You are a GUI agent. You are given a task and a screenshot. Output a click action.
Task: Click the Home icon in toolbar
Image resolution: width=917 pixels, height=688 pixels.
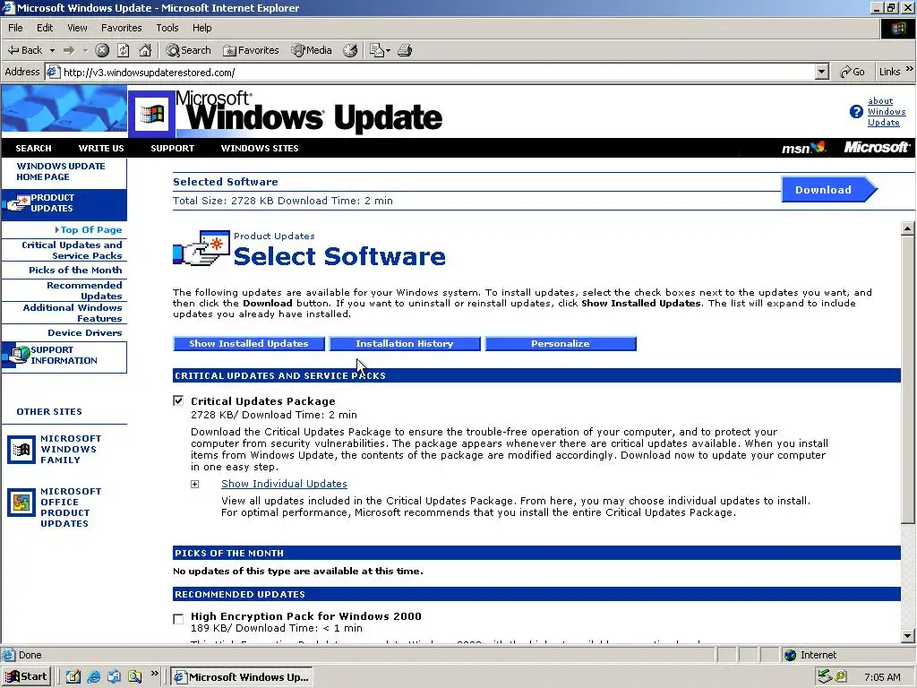pos(145,50)
